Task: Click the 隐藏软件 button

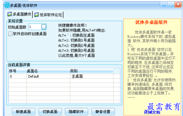Action: coord(76,112)
